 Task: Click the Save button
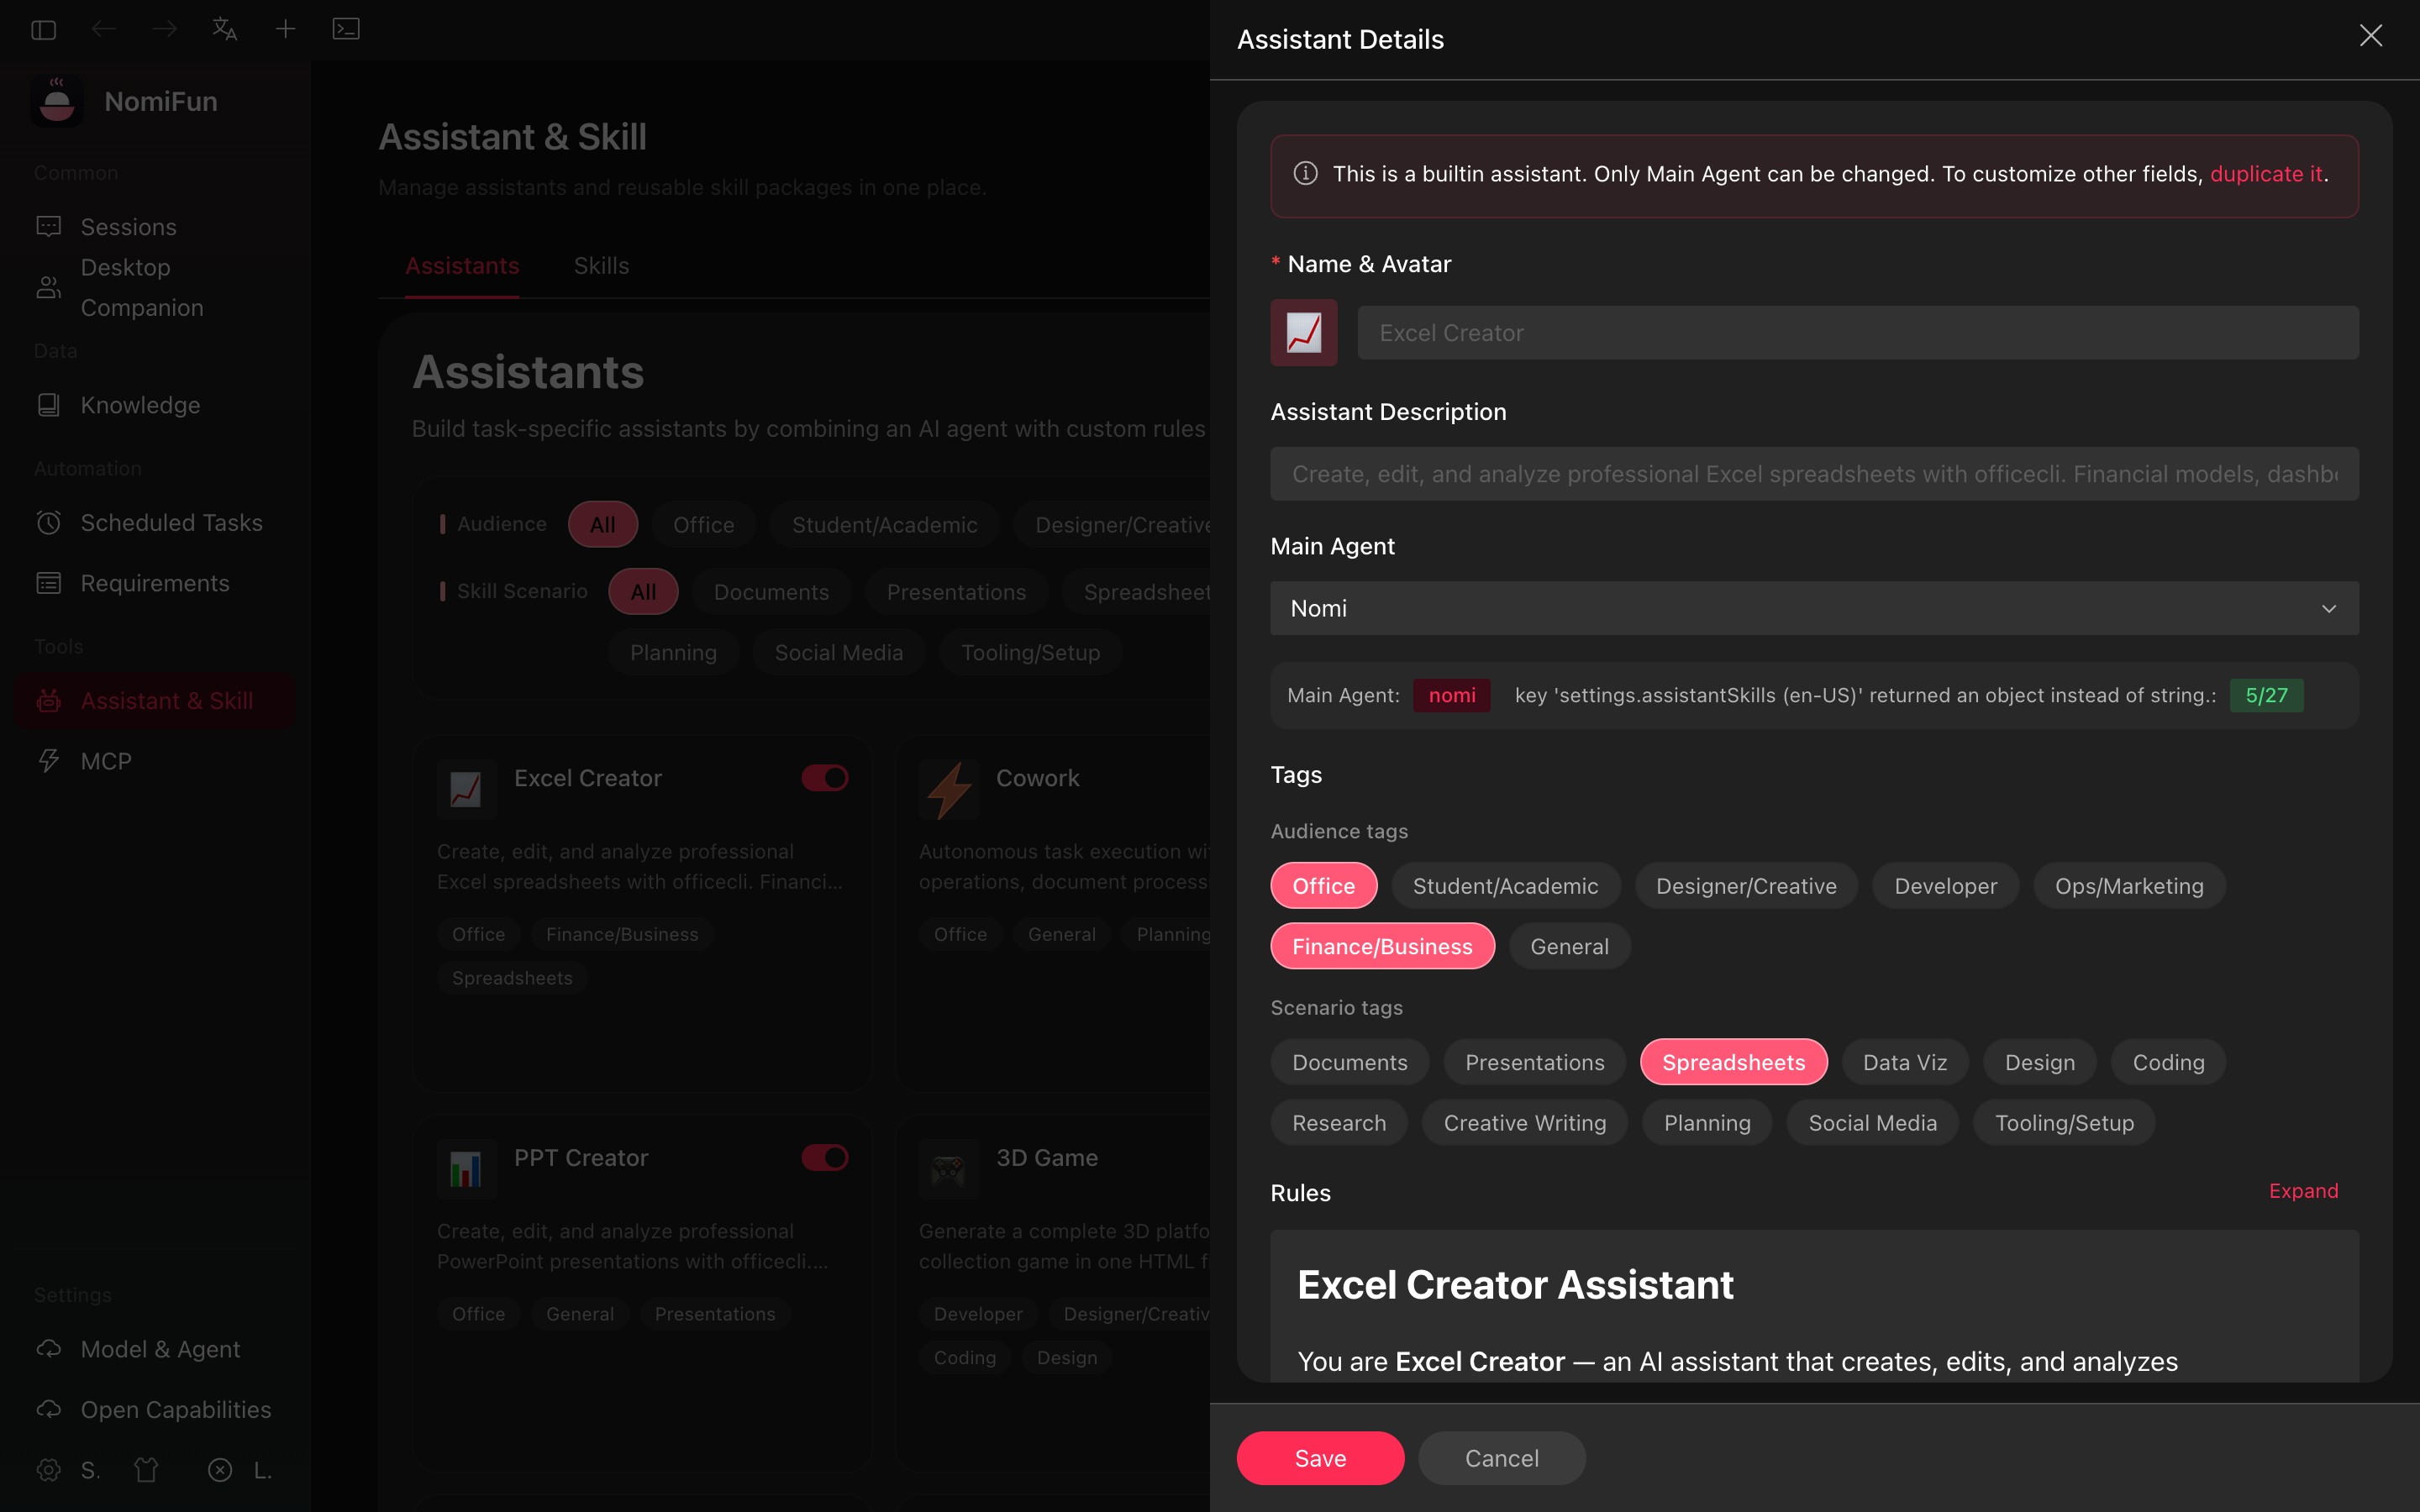[1320, 1458]
